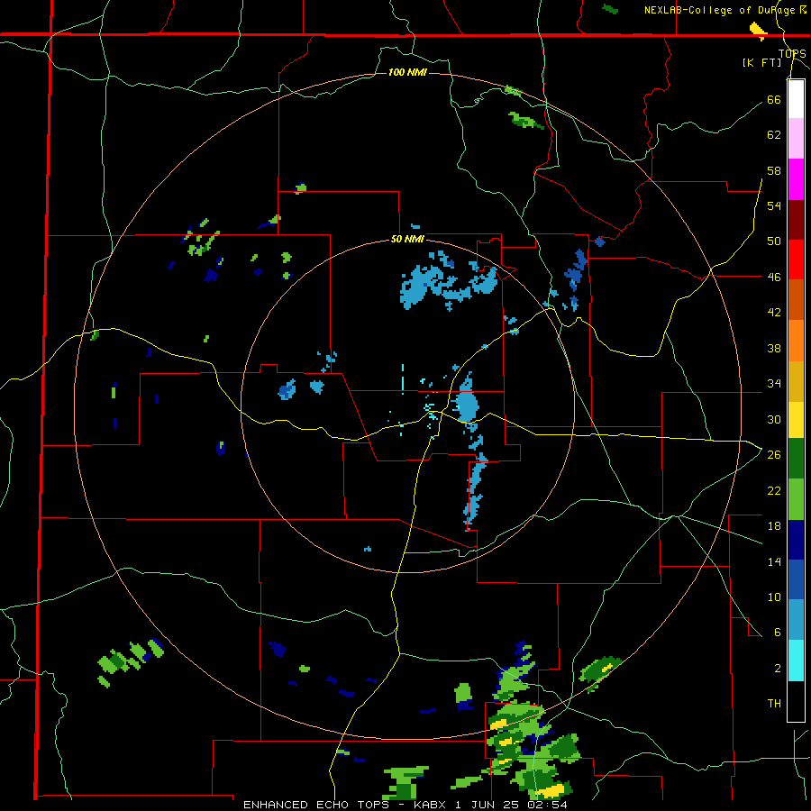This screenshot has width=811, height=811.
Task: Click the bright yellow legend color band
Action: [x=796, y=420]
